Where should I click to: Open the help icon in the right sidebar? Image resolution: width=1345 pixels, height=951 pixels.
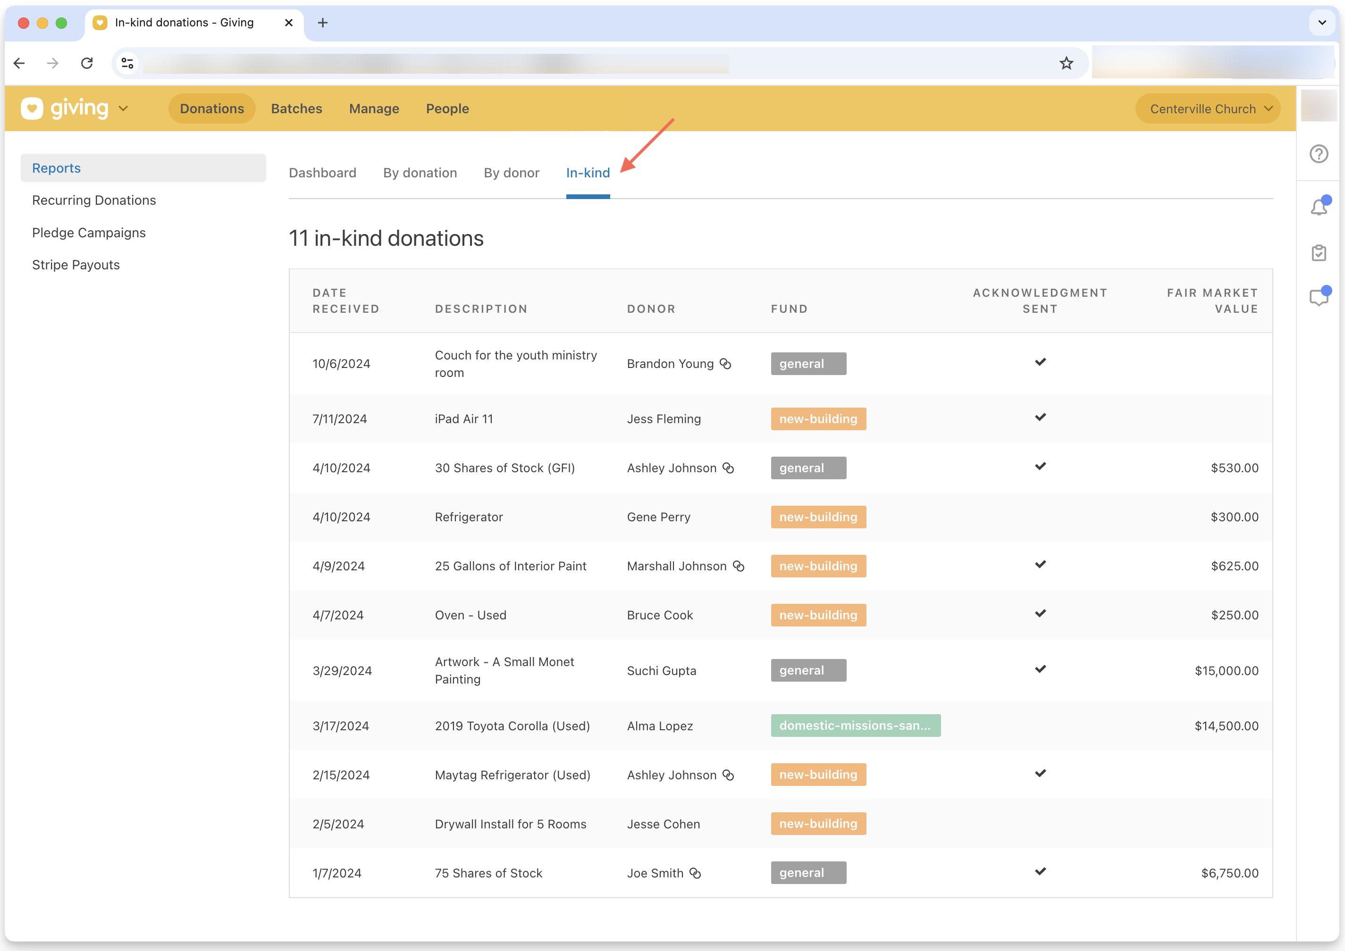point(1319,153)
